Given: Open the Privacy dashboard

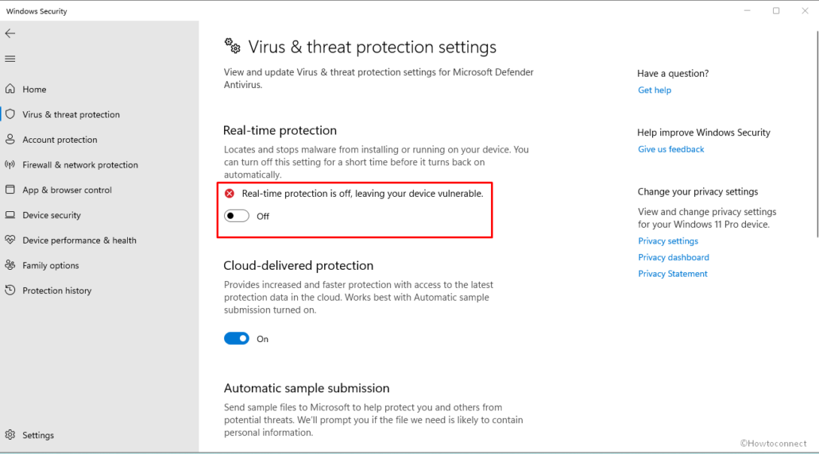Looking at the screenshot, I should click(673, 257).
